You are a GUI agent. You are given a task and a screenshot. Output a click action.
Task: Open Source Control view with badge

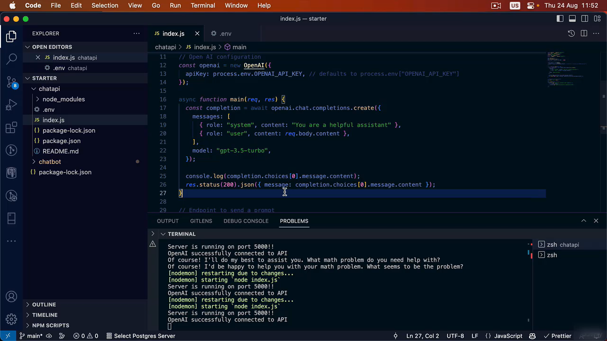click(11, 82)
